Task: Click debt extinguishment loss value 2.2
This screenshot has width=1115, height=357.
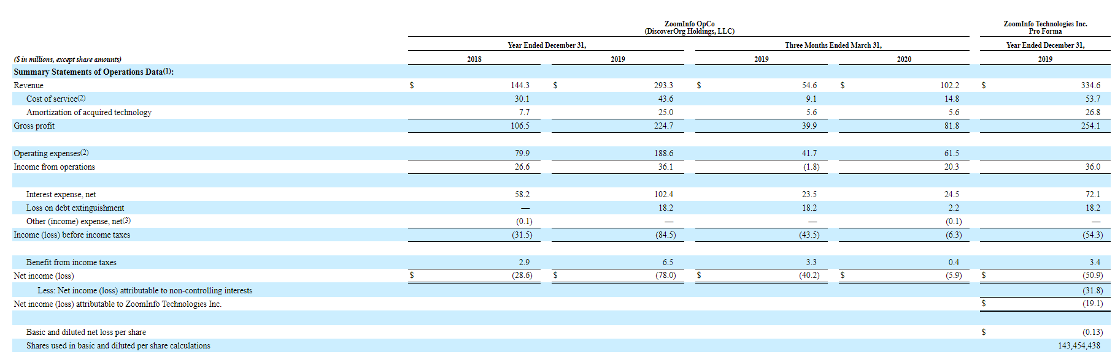Action: [x=954, y=208]
